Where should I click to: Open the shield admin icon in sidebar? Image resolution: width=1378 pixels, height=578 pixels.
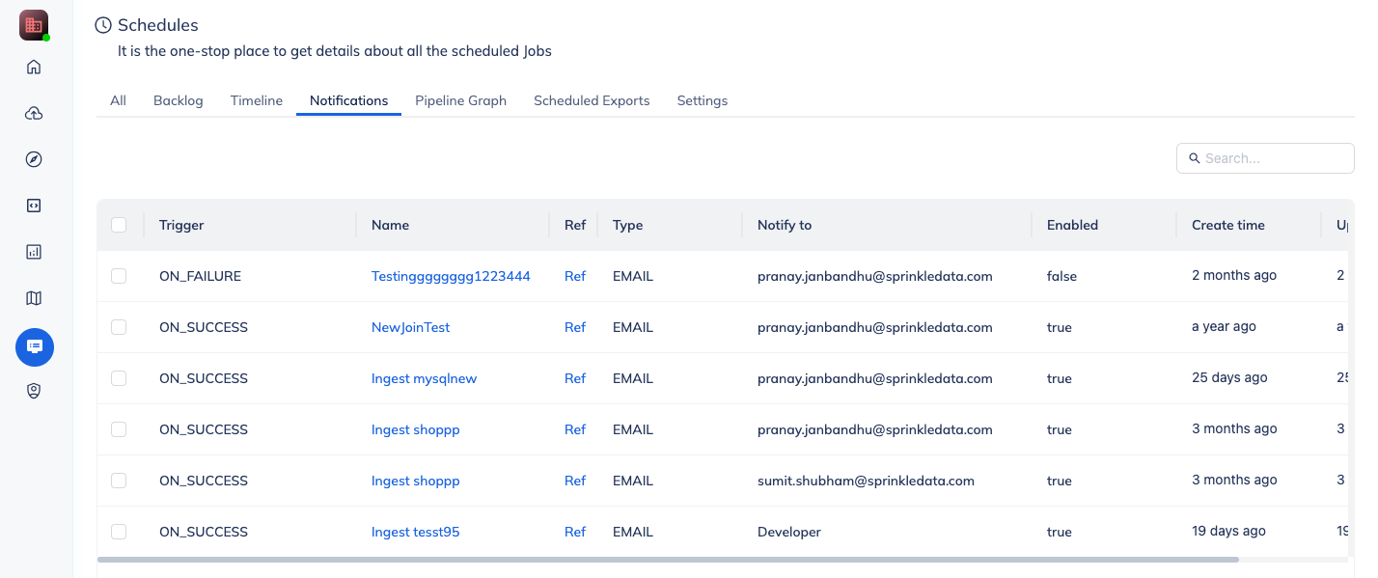tap(34, 391)
